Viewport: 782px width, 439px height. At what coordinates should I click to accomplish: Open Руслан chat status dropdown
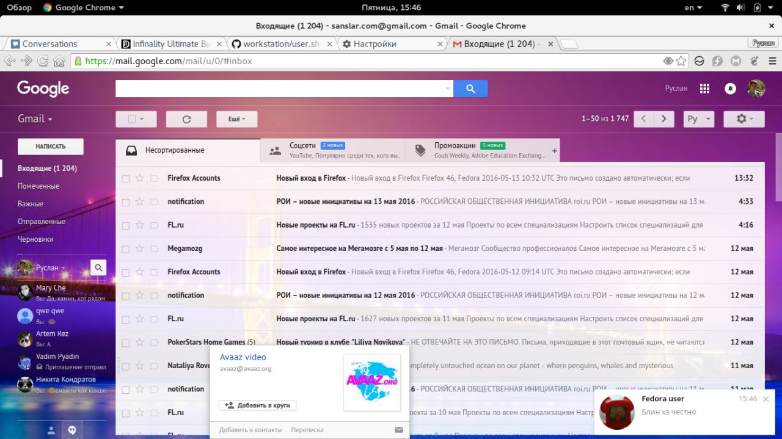51,267
